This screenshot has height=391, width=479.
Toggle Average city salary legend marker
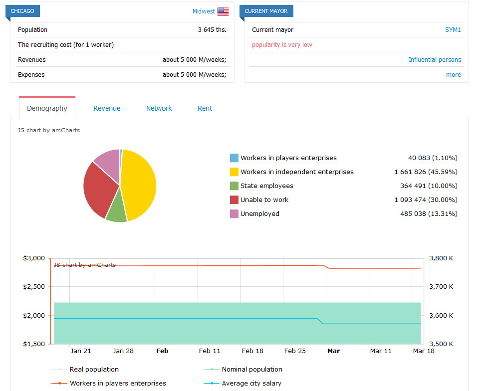click(212, 383)
